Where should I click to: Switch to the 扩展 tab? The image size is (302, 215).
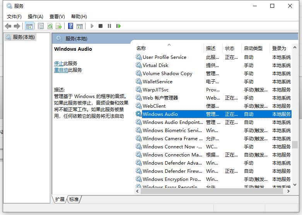click(60, 199)
